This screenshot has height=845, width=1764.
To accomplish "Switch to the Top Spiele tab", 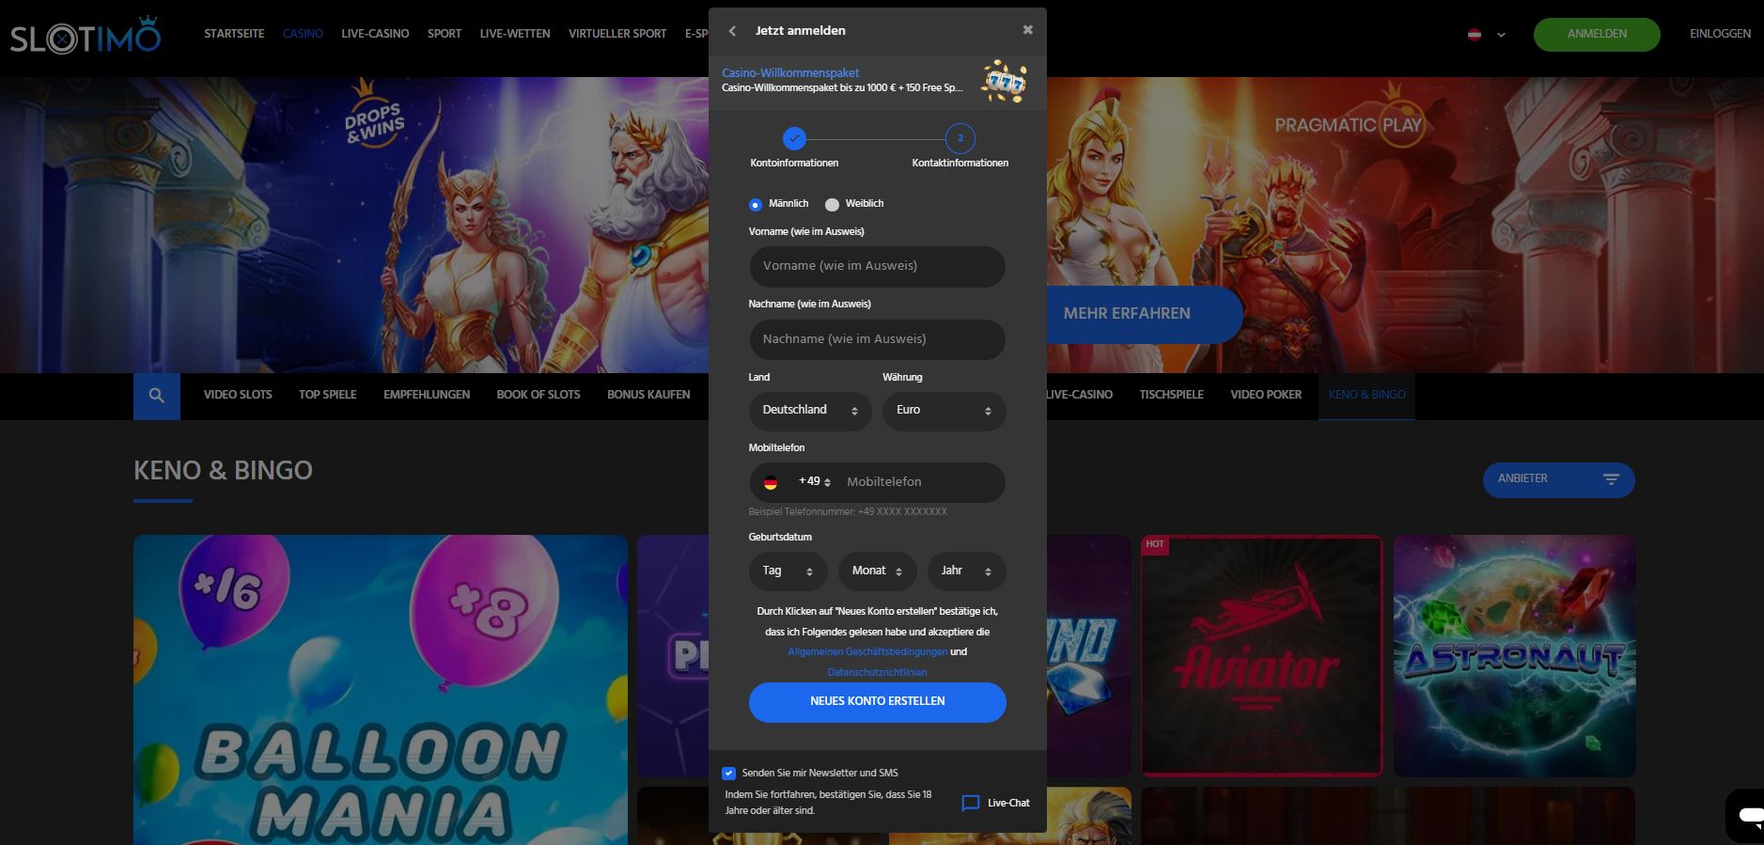I will pos(328,395).
